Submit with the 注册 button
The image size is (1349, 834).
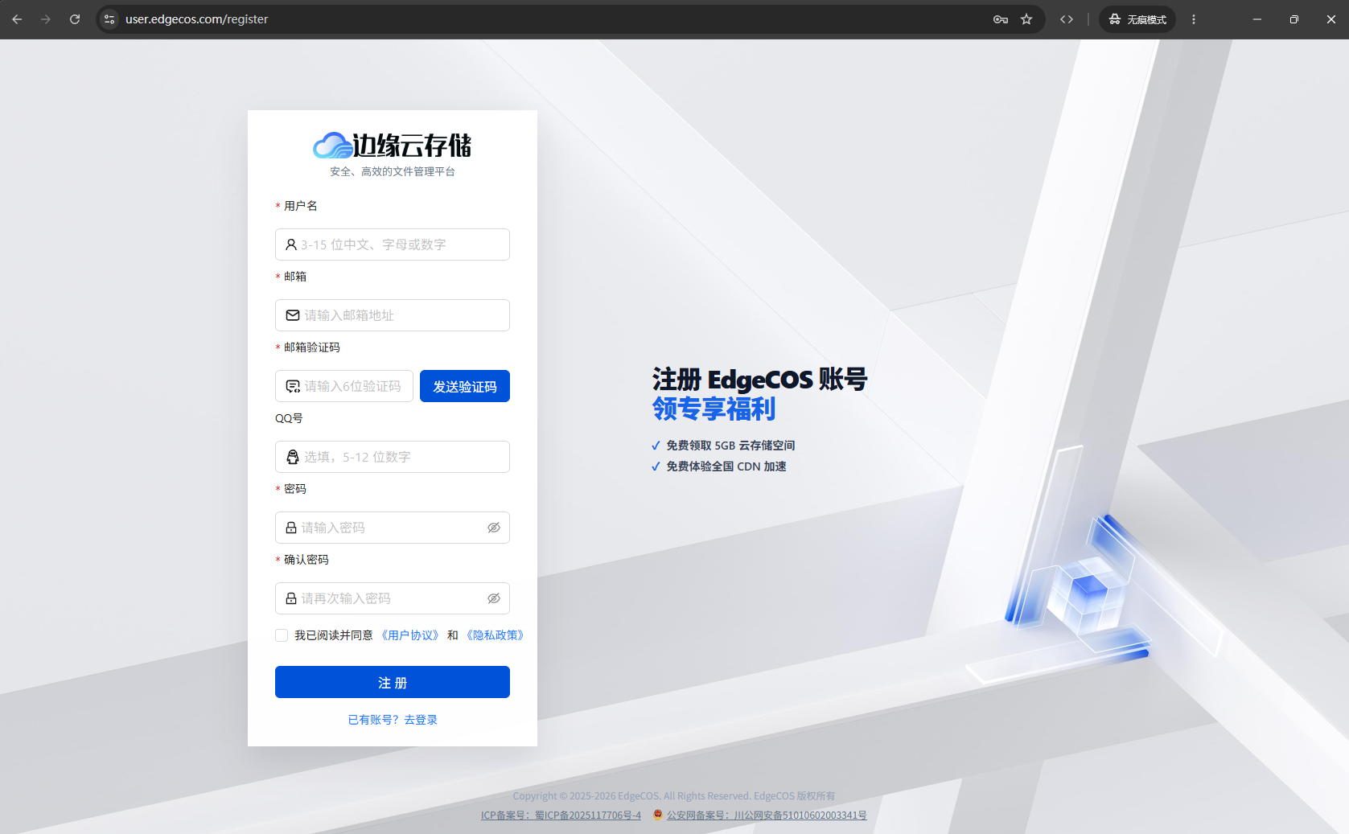pyautogui.click(x=393, y=682)
